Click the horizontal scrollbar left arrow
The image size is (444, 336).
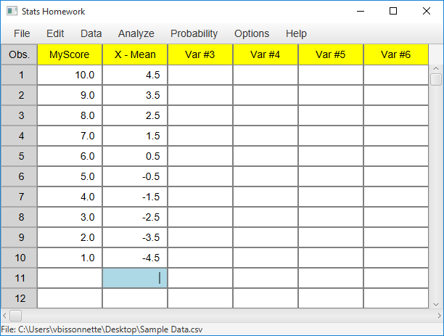[x=4, y=316]
